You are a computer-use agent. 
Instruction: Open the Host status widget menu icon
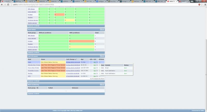pyautogui.click(x=101, y=30)
